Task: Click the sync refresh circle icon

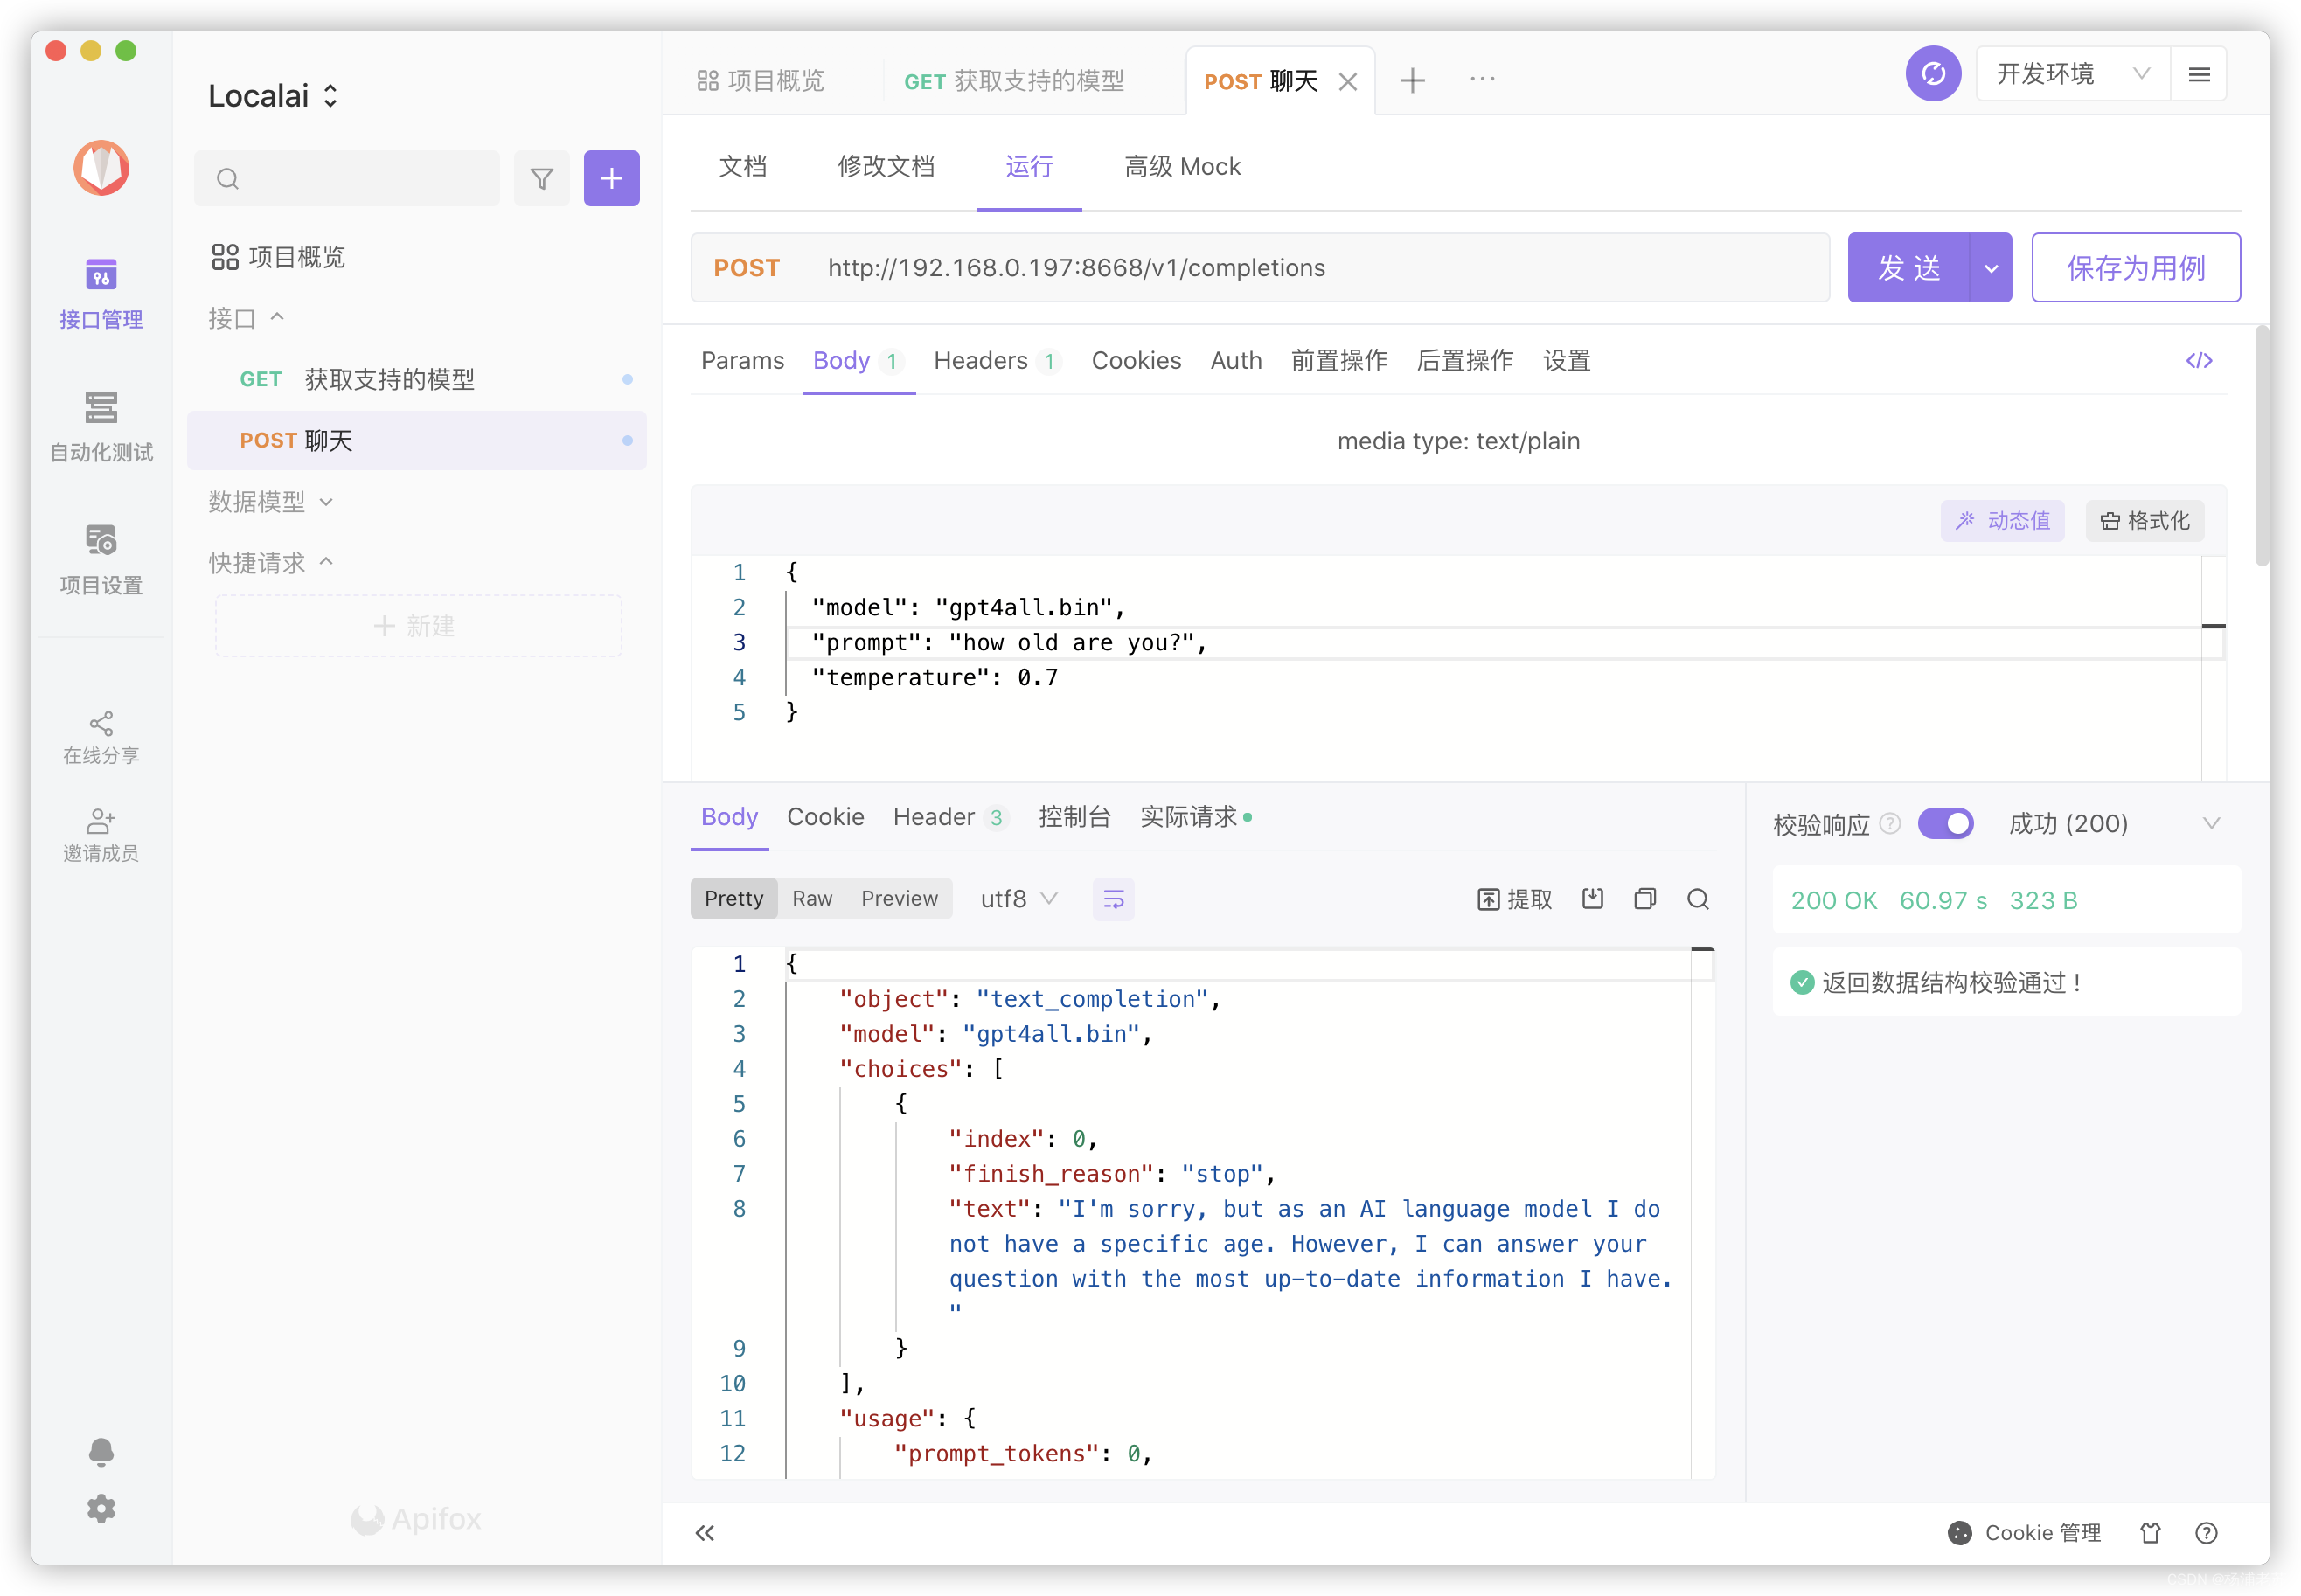Action: pos(1932,74)
